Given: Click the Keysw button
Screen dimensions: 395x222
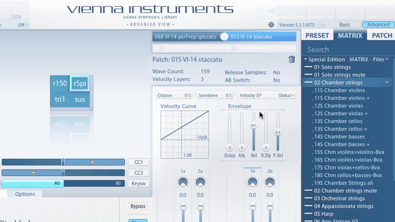Looking at the screenshot, I should 139,183.
